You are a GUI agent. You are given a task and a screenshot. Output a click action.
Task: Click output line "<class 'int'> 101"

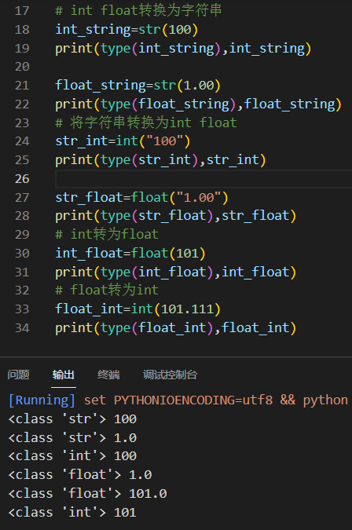(72, 512)
